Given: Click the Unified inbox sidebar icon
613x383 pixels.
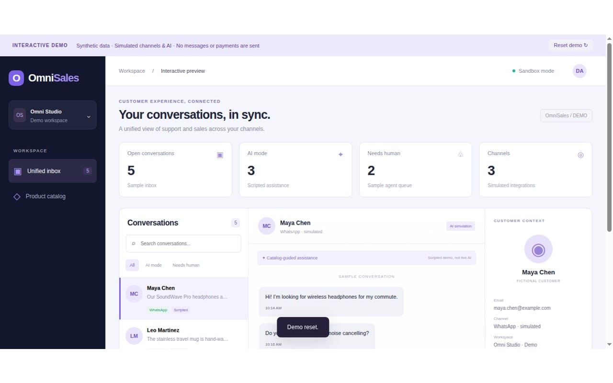Looking at the screenshot, I should coord(18,171).
